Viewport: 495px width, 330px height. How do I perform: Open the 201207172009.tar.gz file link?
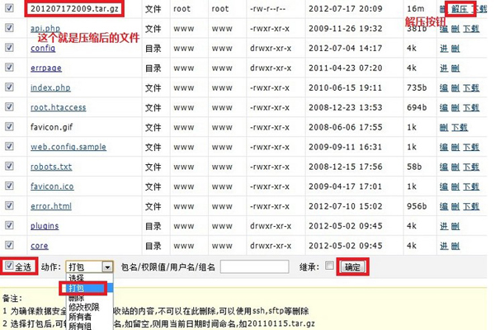pos(70,8)
